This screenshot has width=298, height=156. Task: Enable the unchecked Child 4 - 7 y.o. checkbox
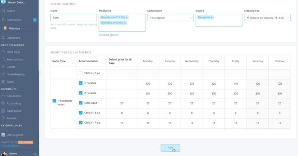click(81, 73)
